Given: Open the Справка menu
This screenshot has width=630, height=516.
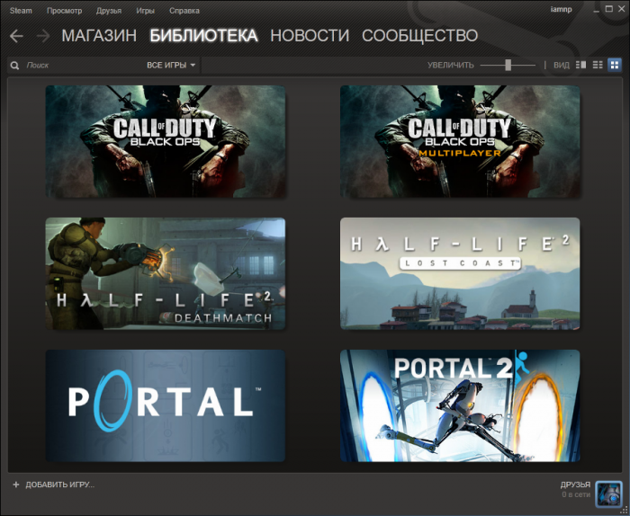Looking at the screenshot, I should pos(184,11).
